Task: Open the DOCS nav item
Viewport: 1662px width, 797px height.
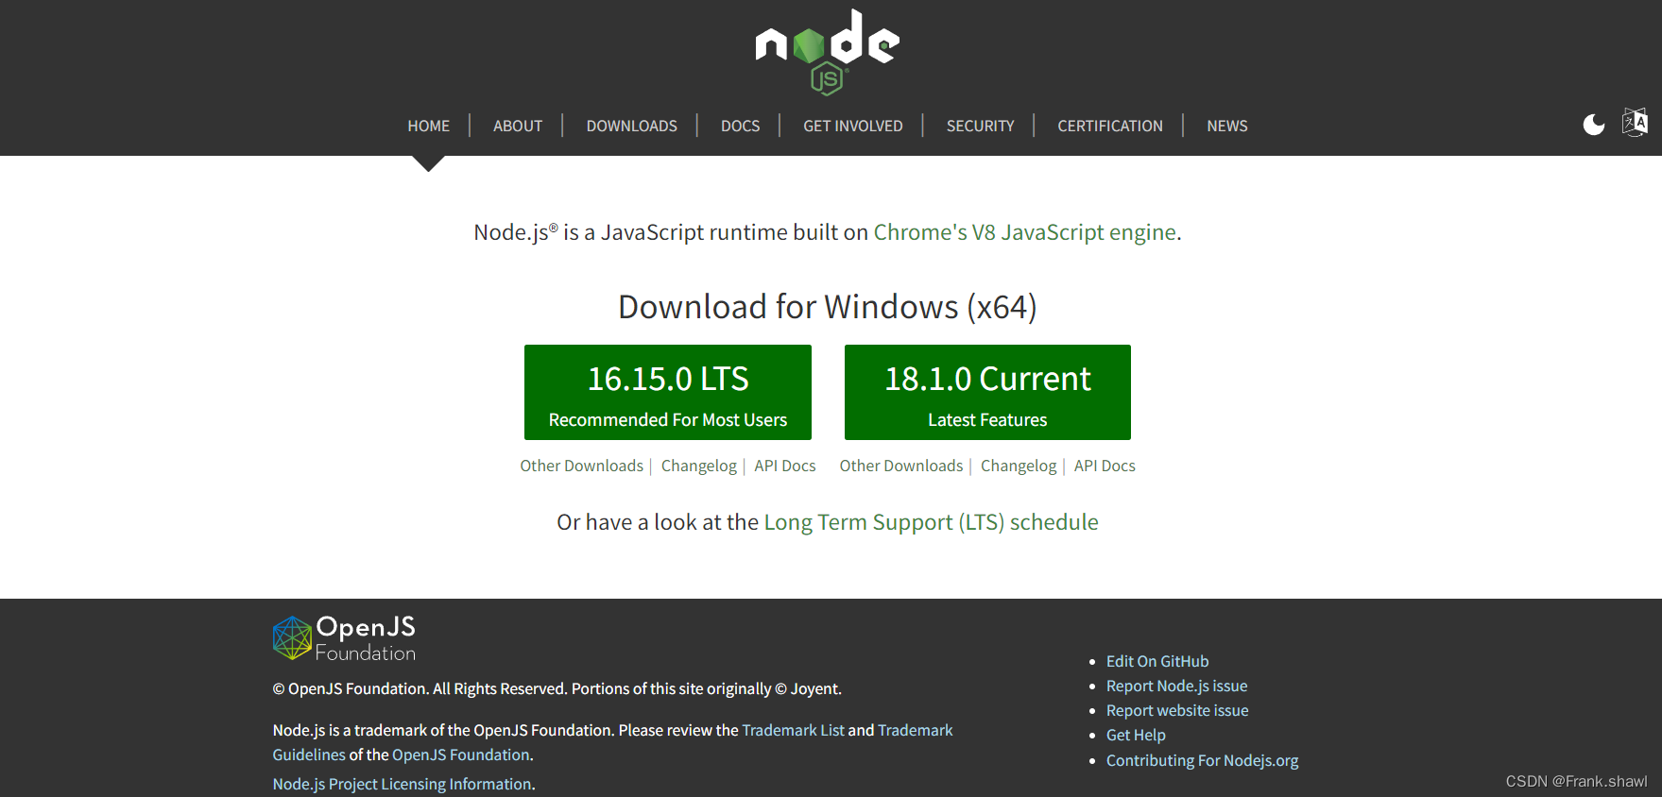Action: (x=740, y=126)
